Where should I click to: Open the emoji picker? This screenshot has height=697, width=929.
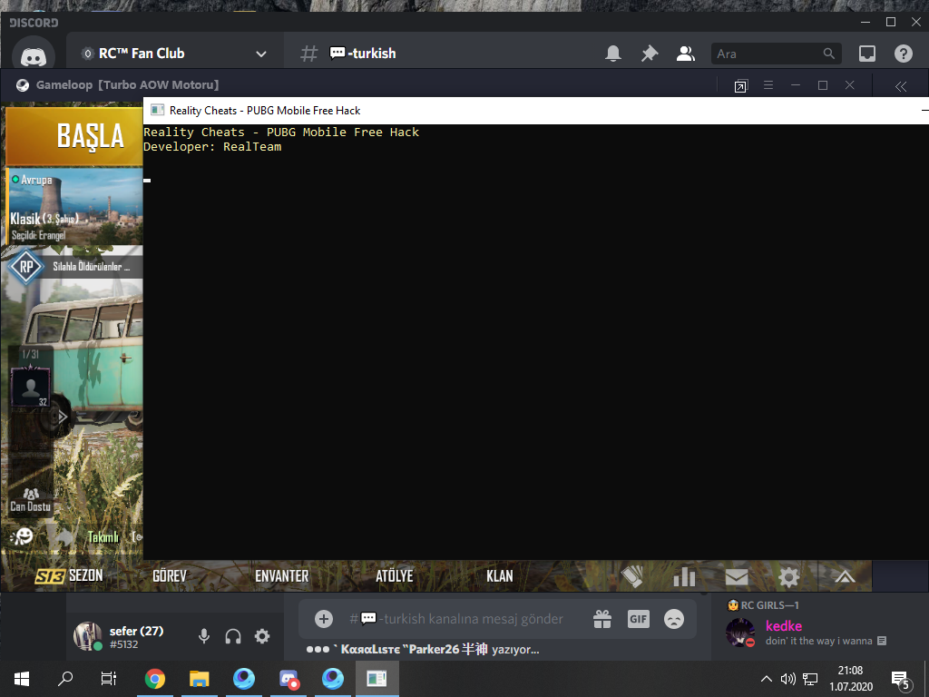674,619
